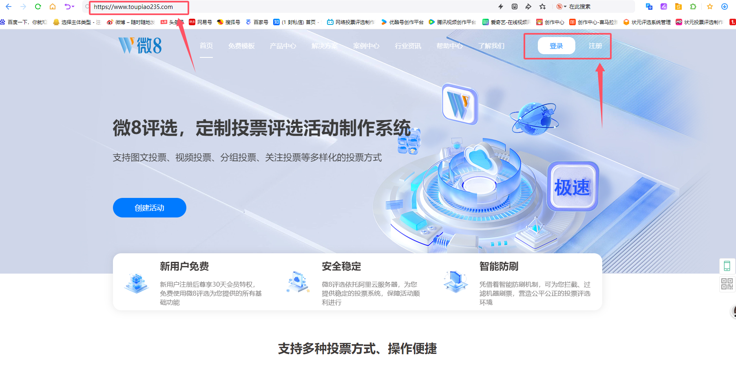Viewport: 736px width, 384px height.
Task: Click the 登录 login button
Action: tap(556, 46)
